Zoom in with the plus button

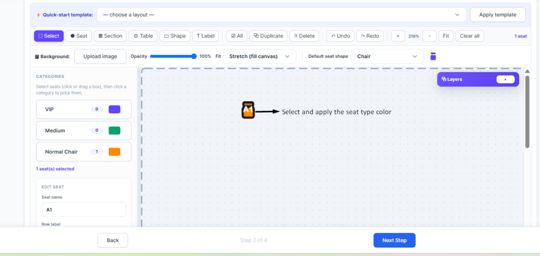(398, 36)
